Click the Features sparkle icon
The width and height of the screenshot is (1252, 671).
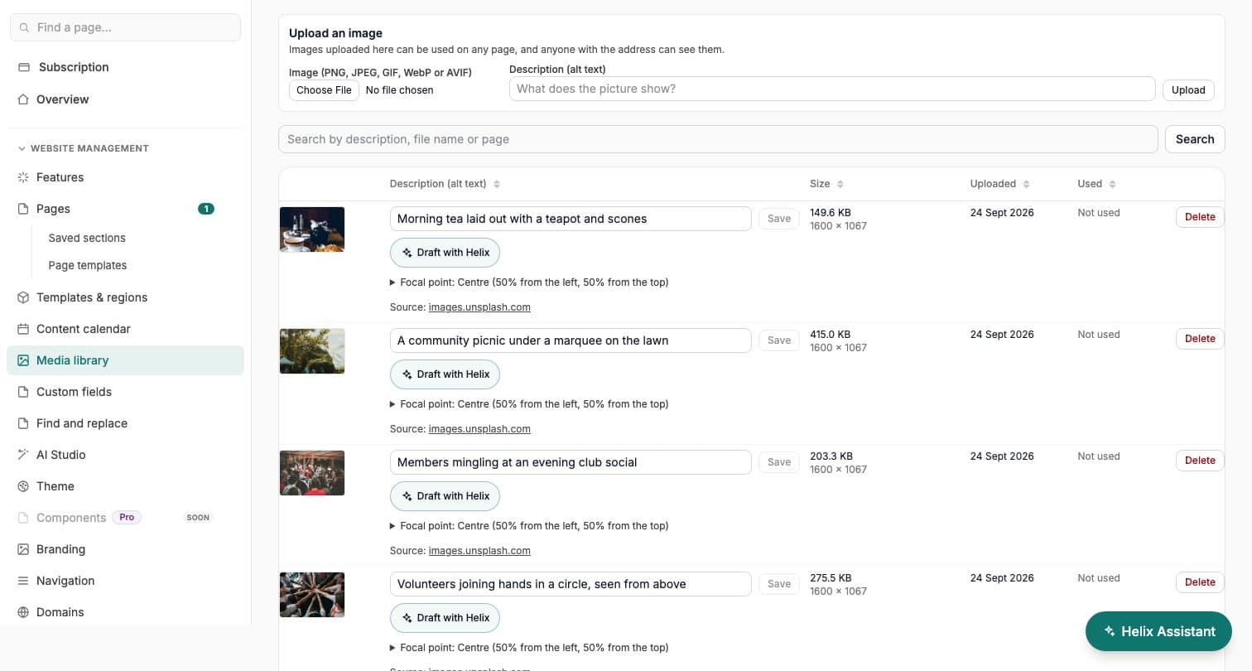(23, 177)
